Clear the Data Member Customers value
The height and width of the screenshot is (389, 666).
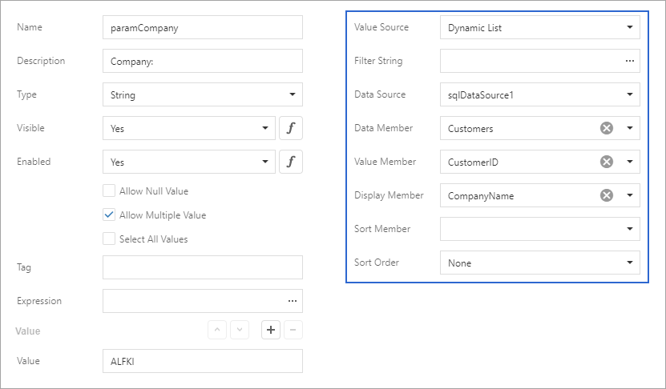(607, 128)
